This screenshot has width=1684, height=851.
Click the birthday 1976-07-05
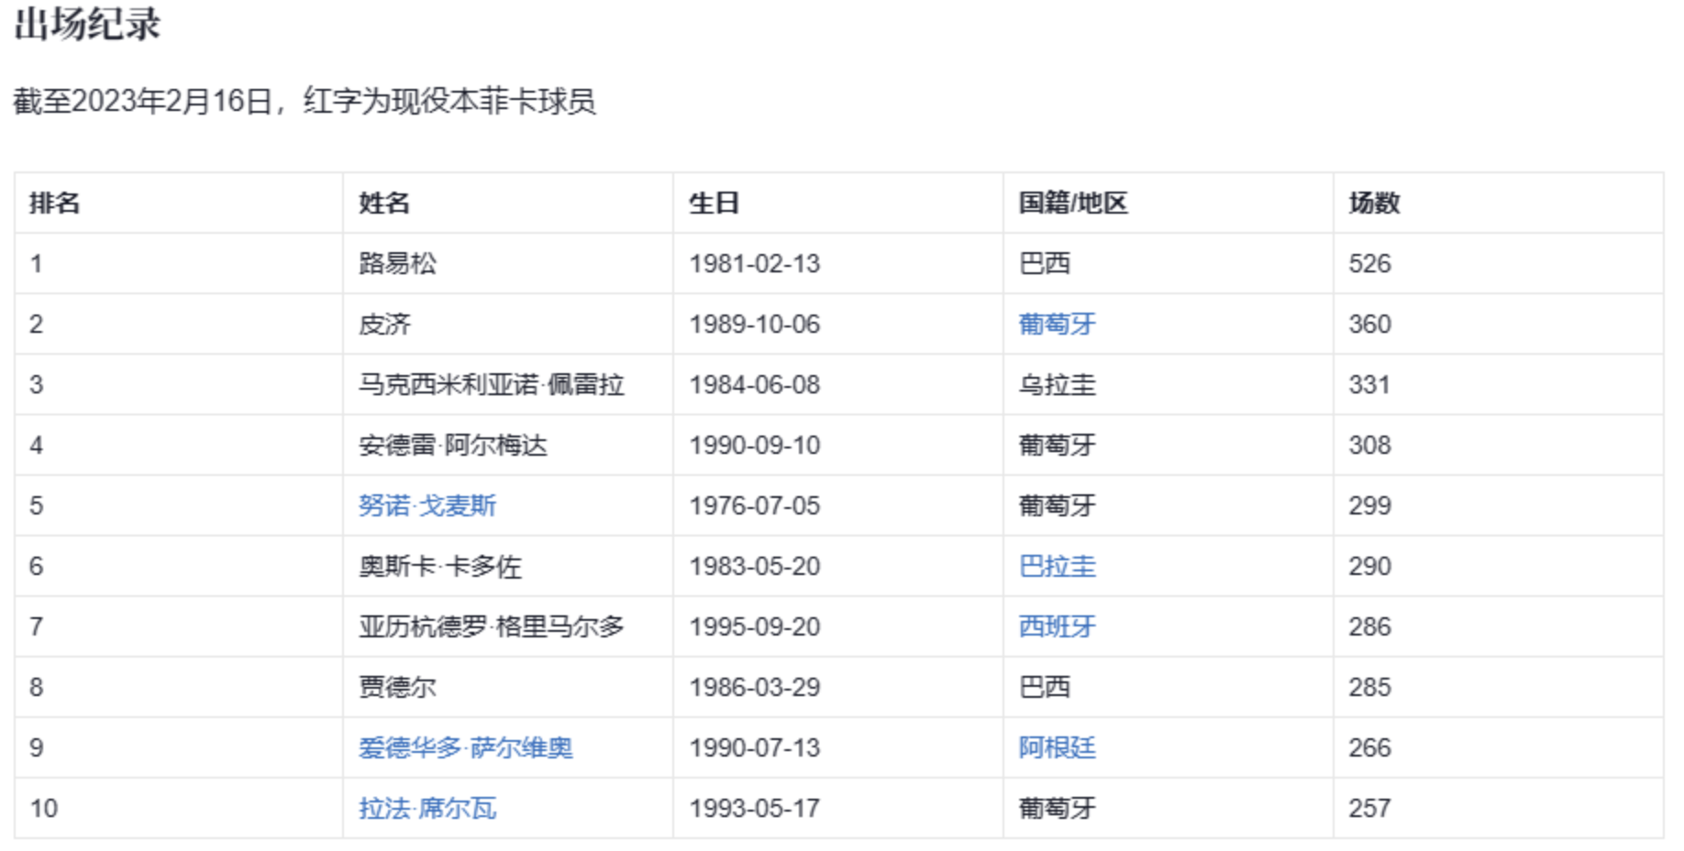point(755,505)
